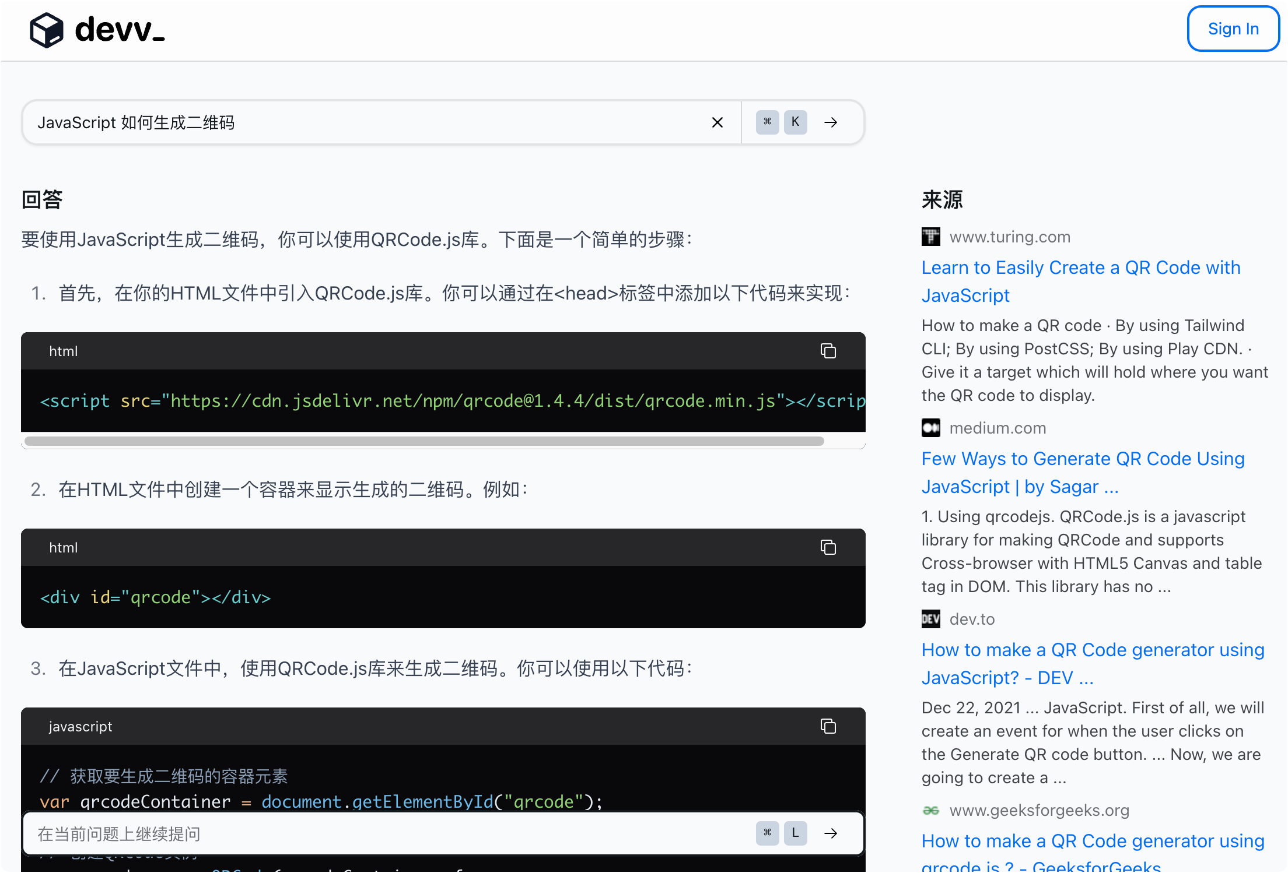
Task: Click medium.com source domain text
Action: click(998, 428)
